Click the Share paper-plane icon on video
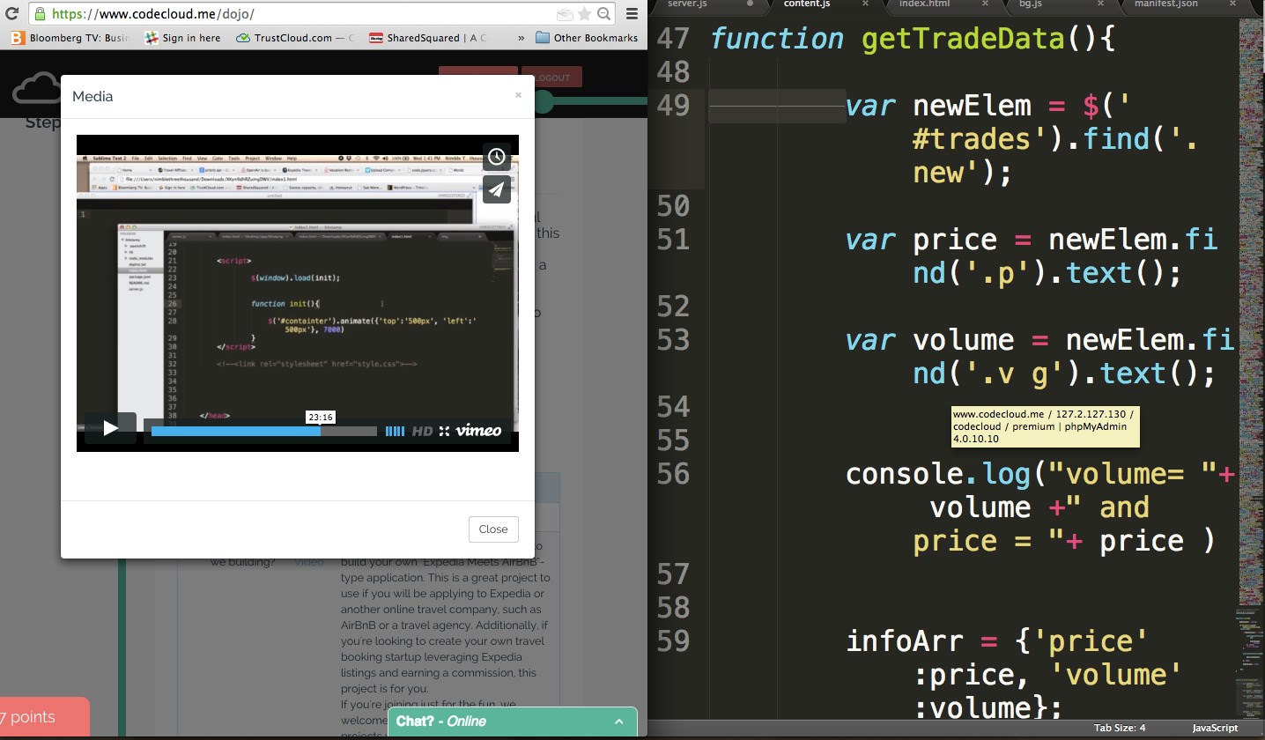Viewport: 1265px width, 740px height. point(497,189)
